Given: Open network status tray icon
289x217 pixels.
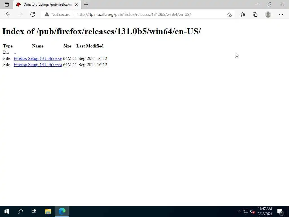Looking at the screenshot, I should (246, 211).
